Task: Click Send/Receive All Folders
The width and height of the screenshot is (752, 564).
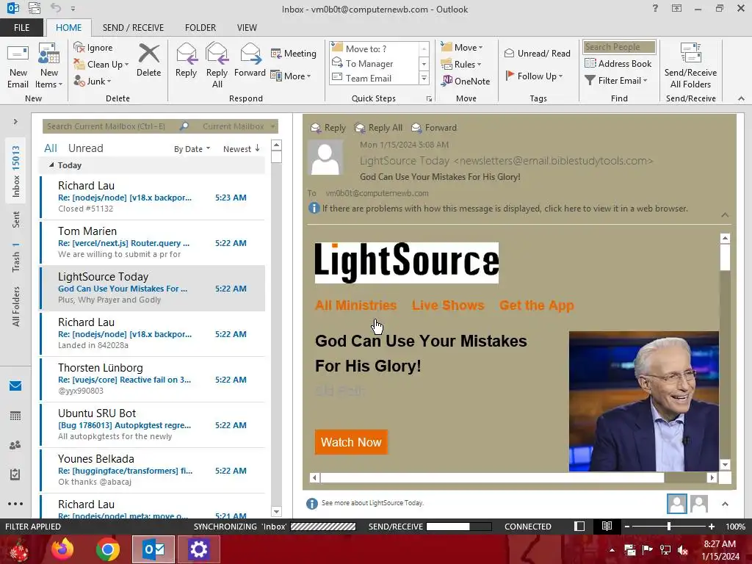Action: pos(690,65)
